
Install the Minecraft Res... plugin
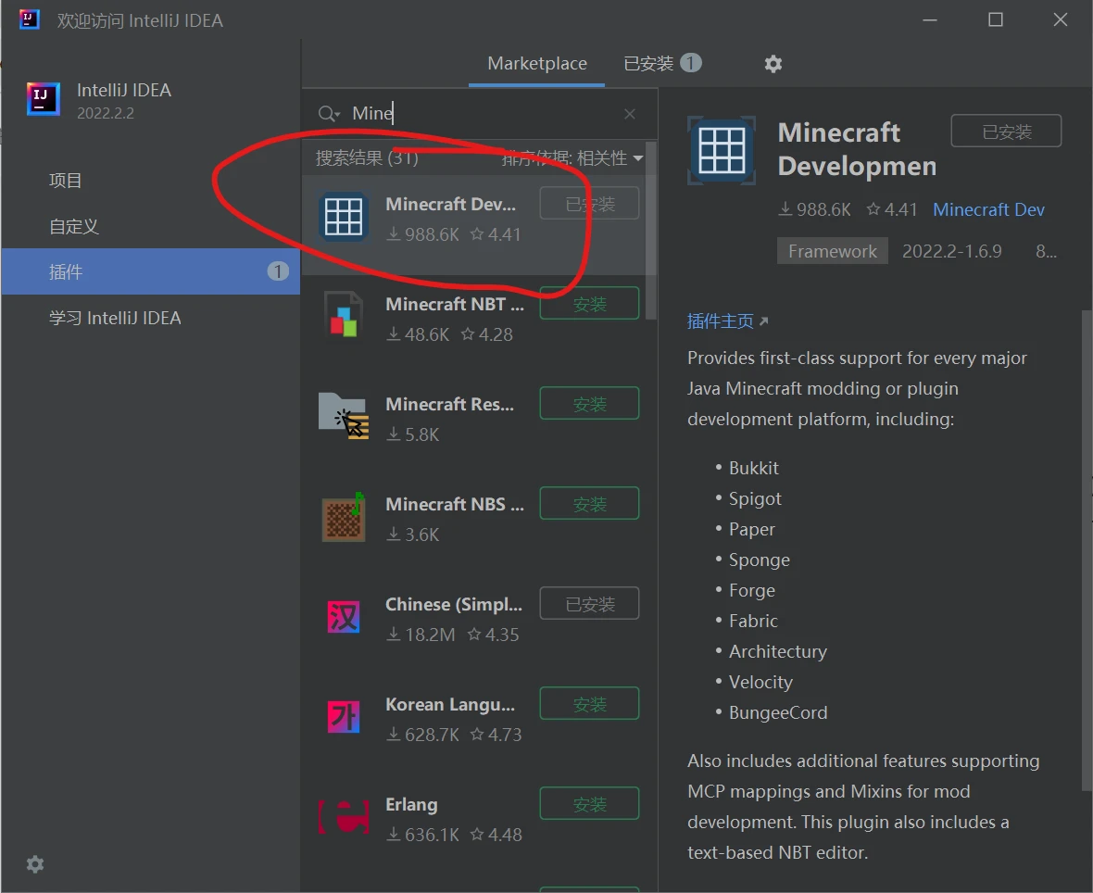point(590,404)
